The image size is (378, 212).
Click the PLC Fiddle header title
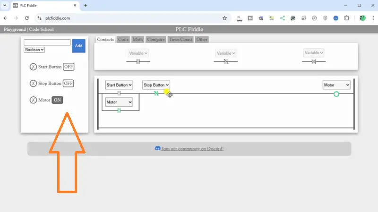[189, 29]
